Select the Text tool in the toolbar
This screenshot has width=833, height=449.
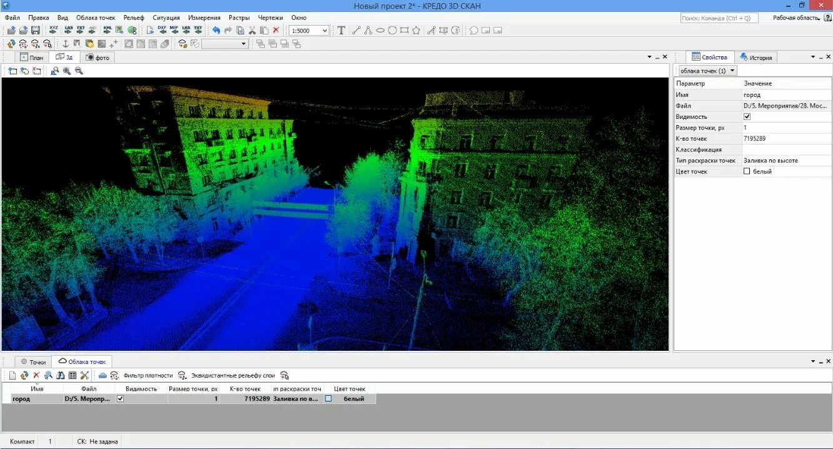[341, 29]
